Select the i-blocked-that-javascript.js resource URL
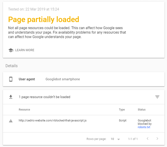This screenshot has height=147, width=167. coord(53,121)
